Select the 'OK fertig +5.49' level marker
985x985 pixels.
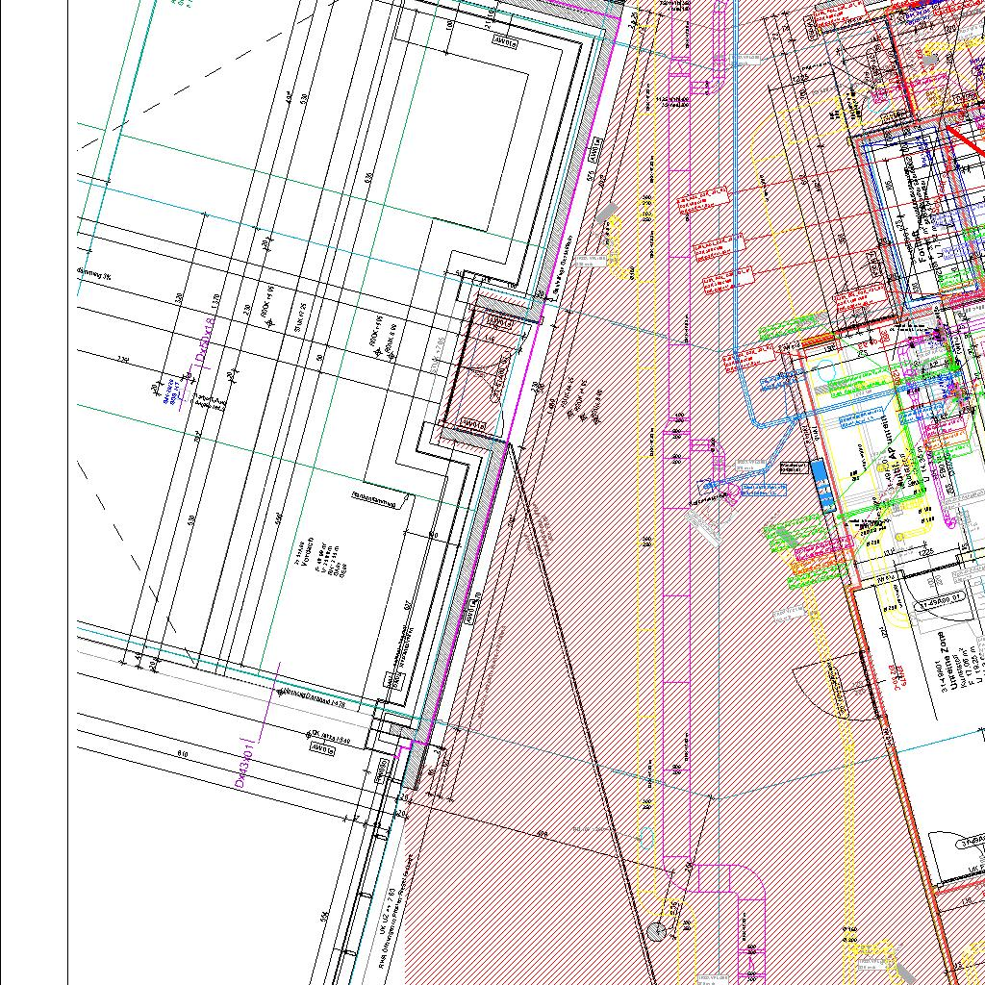click(327, 736)
